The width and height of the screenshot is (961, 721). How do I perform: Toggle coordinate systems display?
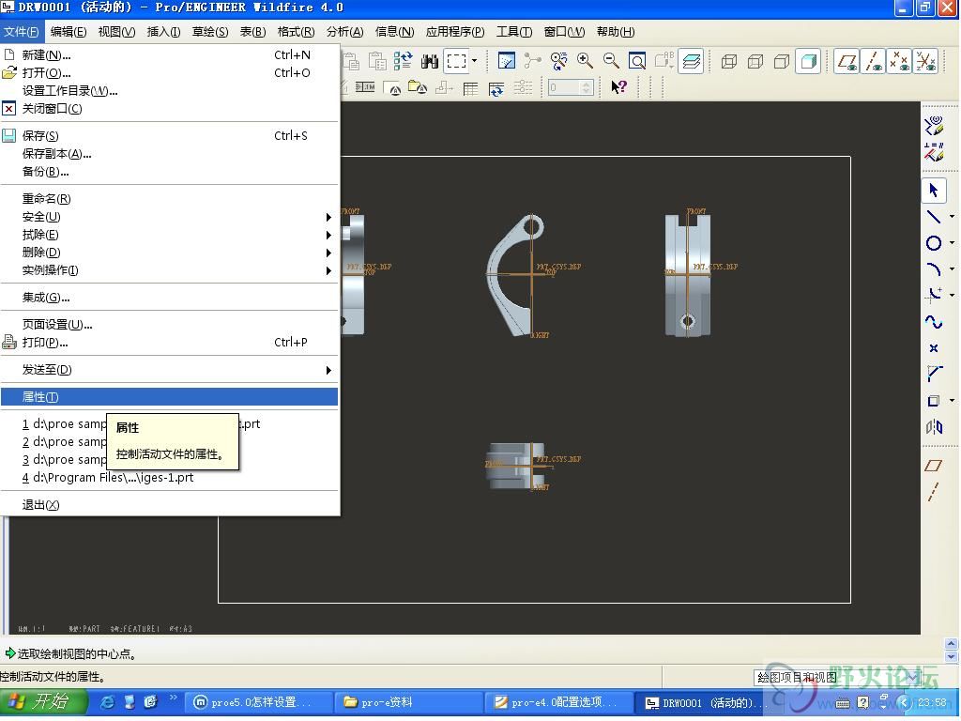click(x=926, y=62)
